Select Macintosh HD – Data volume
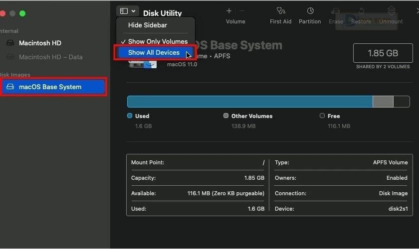419x249 pixels. click(50, 57)
